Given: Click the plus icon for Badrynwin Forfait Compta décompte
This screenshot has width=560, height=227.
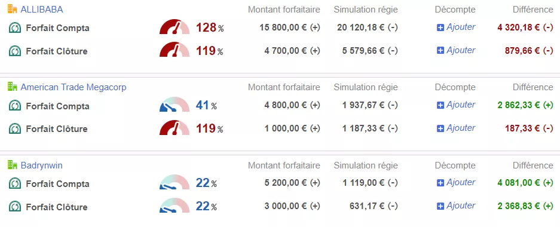Looking at the screenshot, I should 440,183.
